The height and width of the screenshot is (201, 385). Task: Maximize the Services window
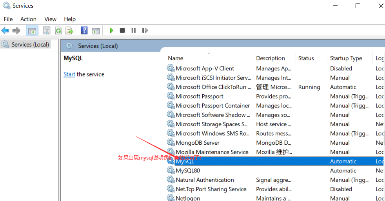pos(358,6)
